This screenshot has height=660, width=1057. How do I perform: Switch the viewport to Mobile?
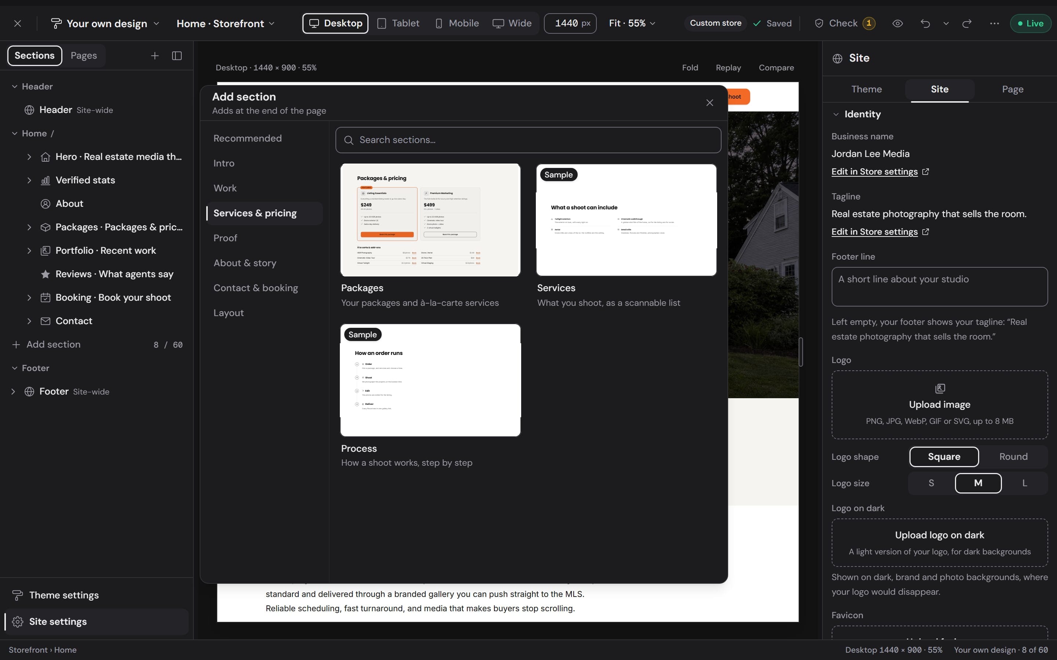point(457,23)
